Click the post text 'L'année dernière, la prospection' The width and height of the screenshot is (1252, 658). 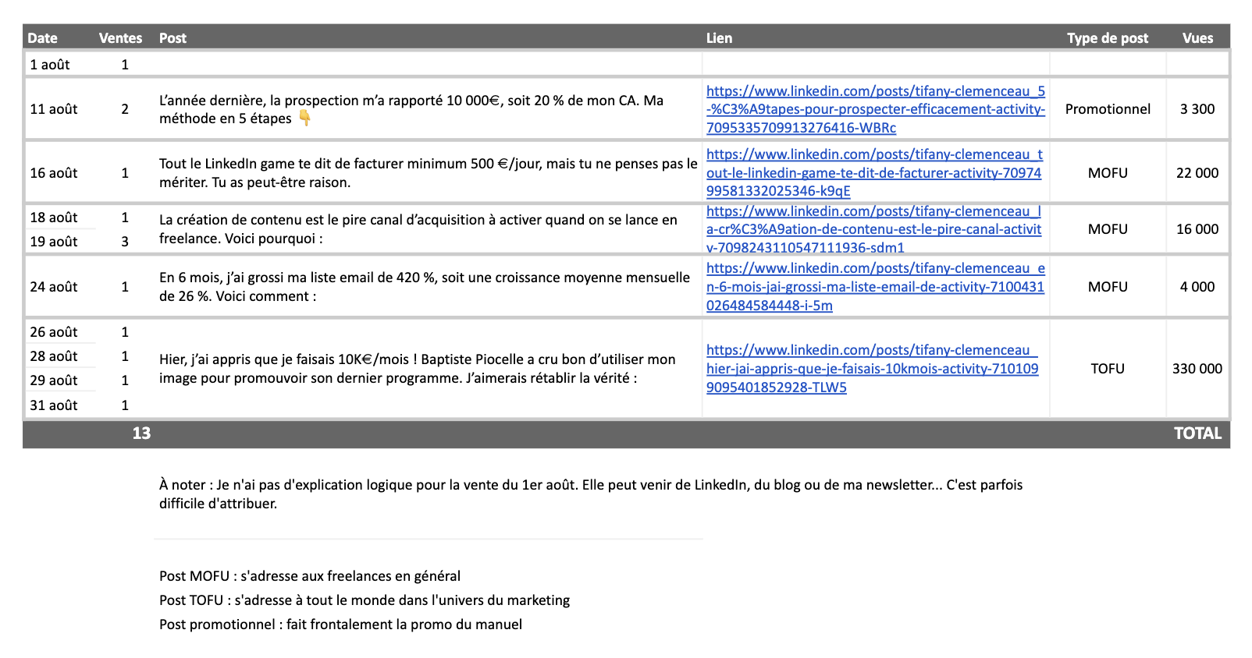click(x=411, y=109)
